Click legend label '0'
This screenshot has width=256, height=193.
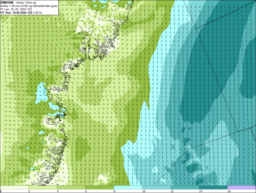pyautogui.click(x=1, y=191)
